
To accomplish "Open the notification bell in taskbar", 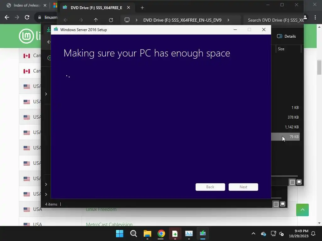I will [x=313, y=233].
